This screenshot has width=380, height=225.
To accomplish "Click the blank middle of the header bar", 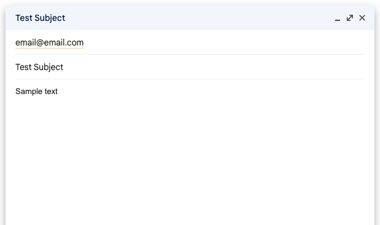I will click(199, 18).
